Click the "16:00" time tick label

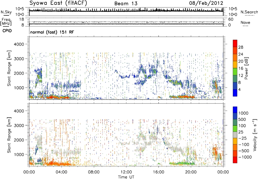tap(158, 172)
